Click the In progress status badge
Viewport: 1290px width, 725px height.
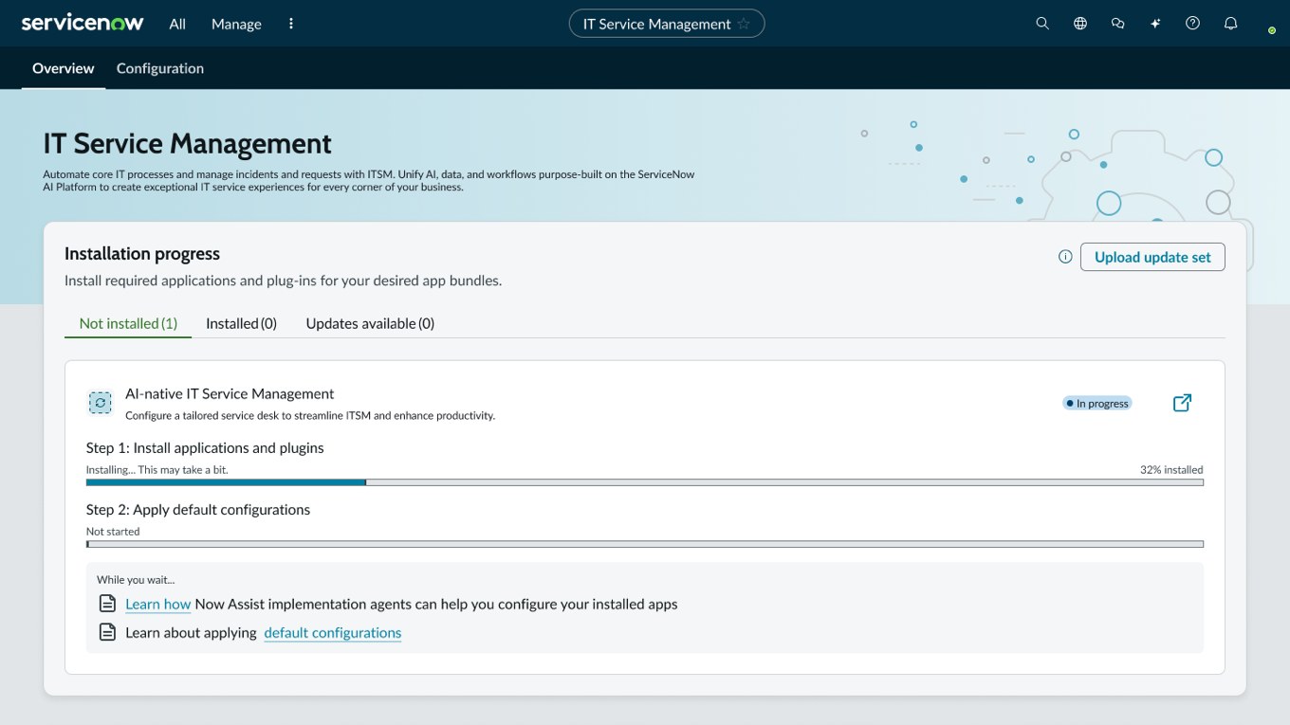tap(1096, 403)
